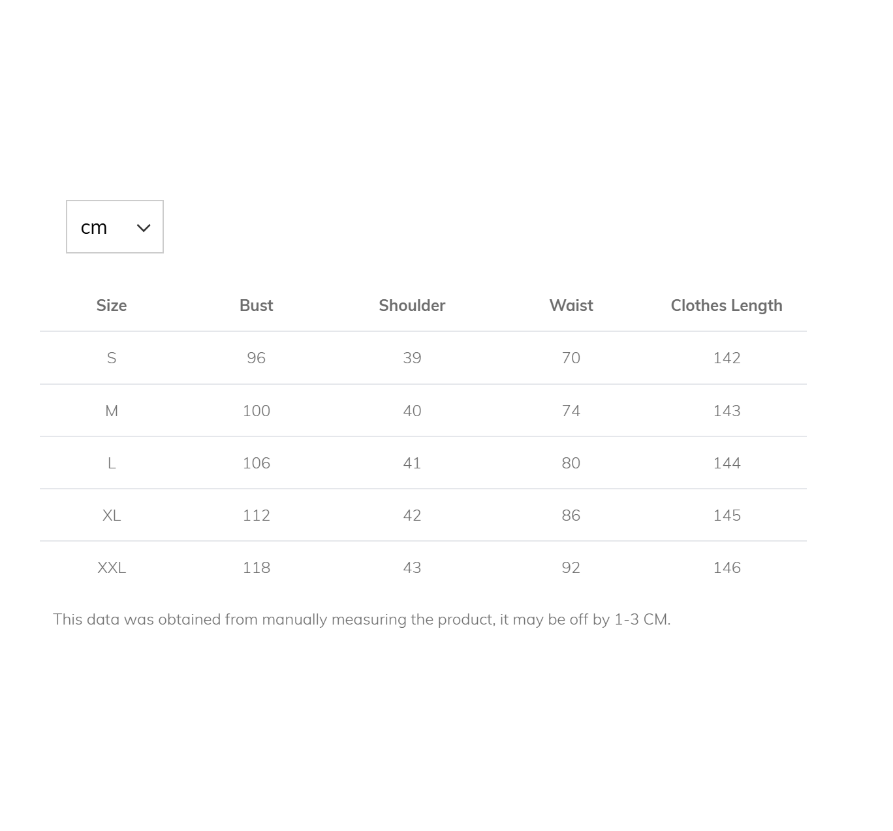Select the Size column header

click(112, 305)
